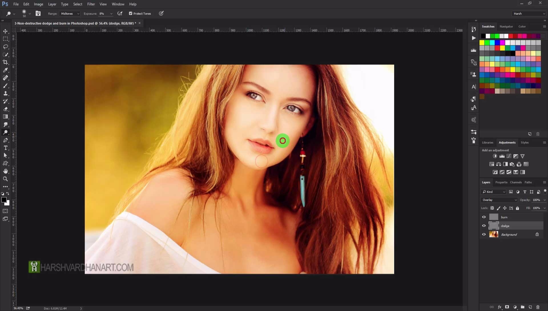The height and width of the screenshot is (311, 548).
Task: Pick the yellow swatch in Swatches
Action: [482, 43]
